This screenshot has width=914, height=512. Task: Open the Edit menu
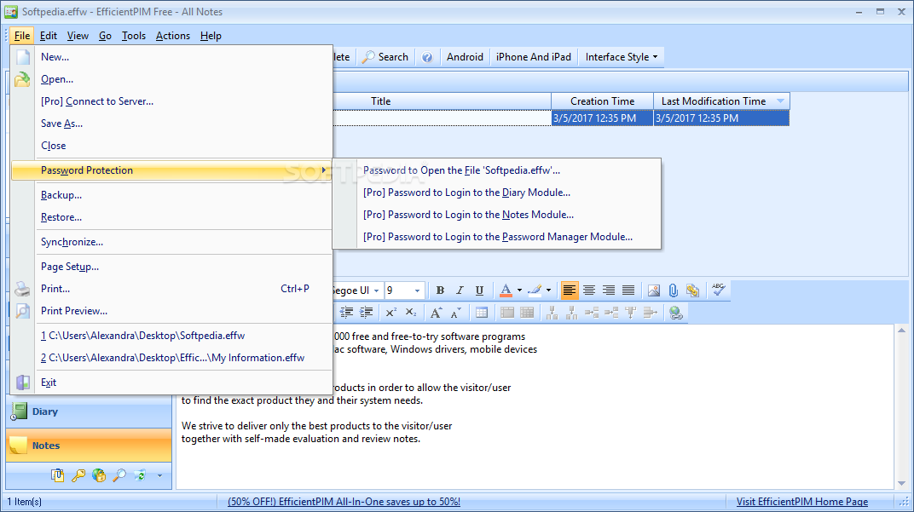click(x=49, y=36)
